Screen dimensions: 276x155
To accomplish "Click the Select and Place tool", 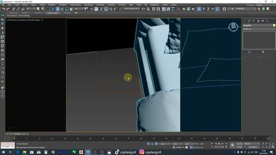I will click(x=71, y=9).
